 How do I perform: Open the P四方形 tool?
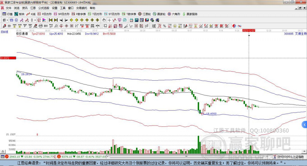(45, 14)
